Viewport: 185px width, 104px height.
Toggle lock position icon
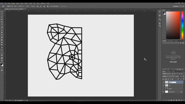pyautogui.click(x=170, y=79)
